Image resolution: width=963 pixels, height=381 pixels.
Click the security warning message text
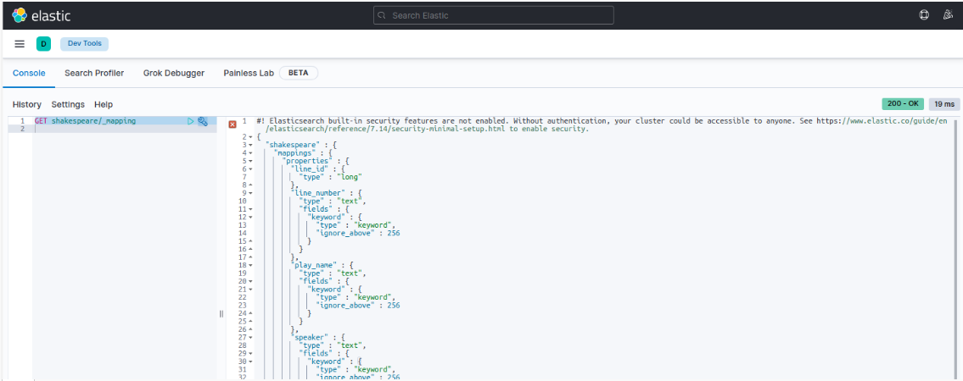click(x=602, y=125)
